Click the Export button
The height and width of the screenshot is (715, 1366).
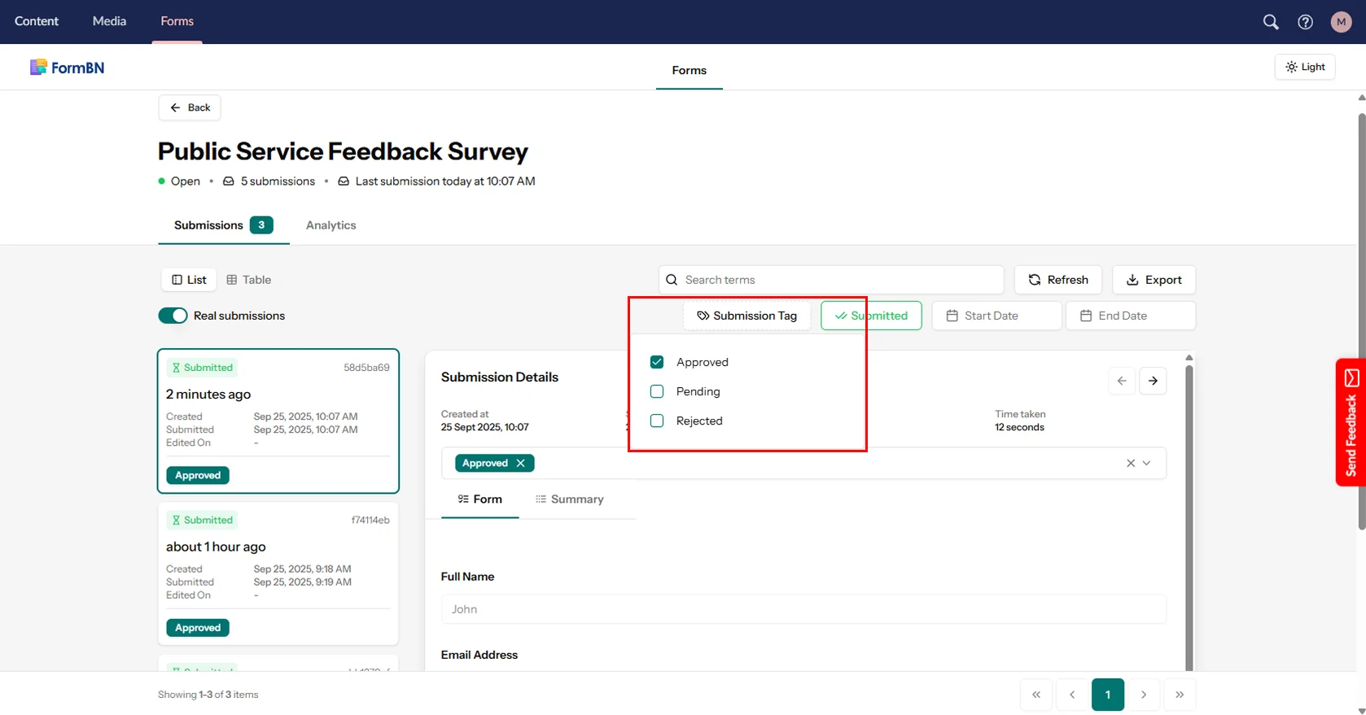[1154, 280]
